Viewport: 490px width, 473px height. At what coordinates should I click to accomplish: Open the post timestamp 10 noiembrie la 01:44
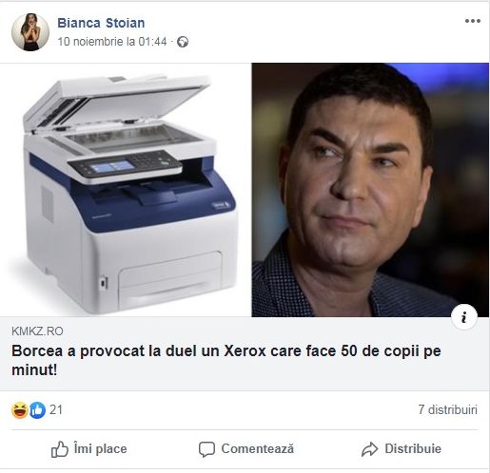[x=112, y=42]
